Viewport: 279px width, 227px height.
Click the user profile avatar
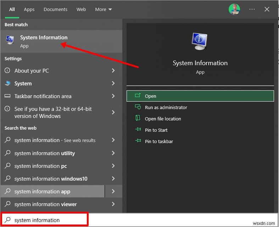[234, 9]
